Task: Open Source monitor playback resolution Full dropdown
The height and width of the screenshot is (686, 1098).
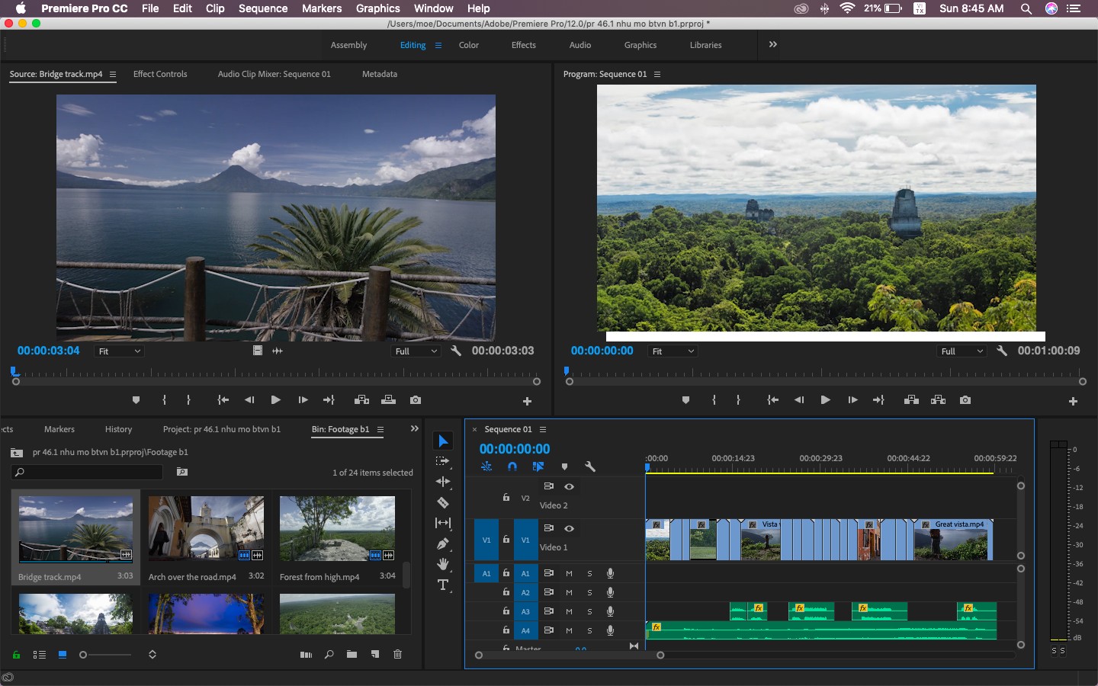Action: [416, 351]
